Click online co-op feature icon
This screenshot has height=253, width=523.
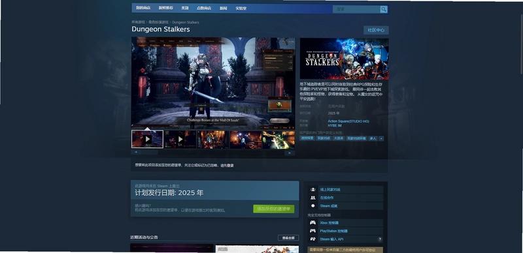click(x=313, y=198)
